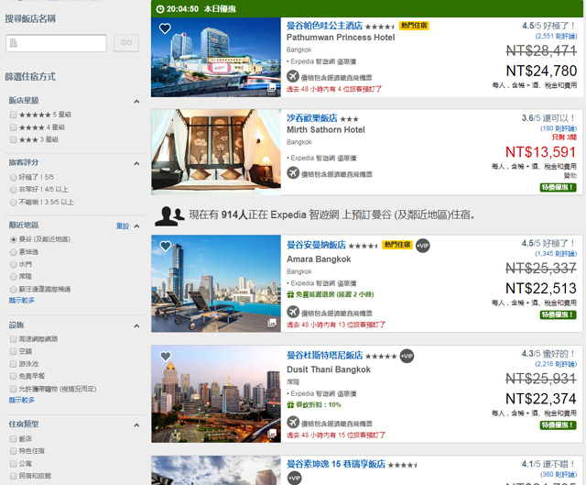Screen dimensions: 586x485
Task: Check the 5 星級 star filter
Action: pos(13,115)
